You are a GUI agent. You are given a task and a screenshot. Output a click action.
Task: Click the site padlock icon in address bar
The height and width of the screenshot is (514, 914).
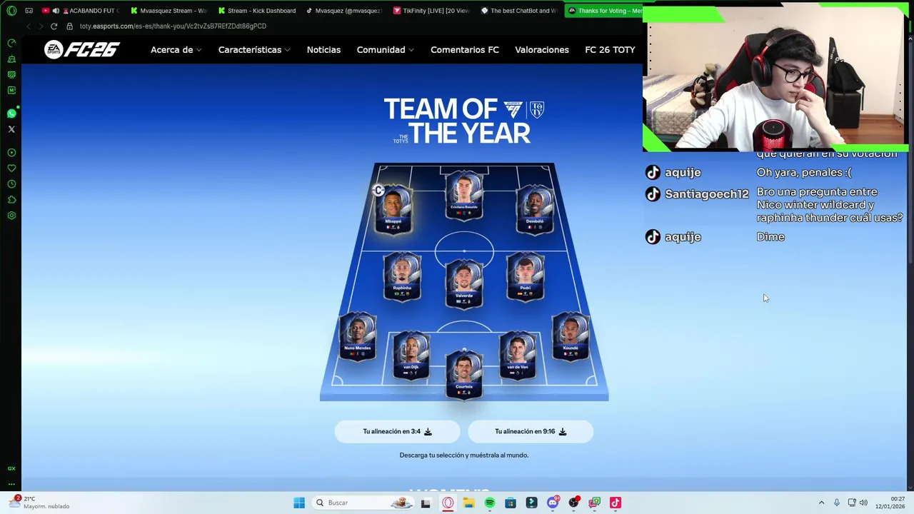(69, 26)
